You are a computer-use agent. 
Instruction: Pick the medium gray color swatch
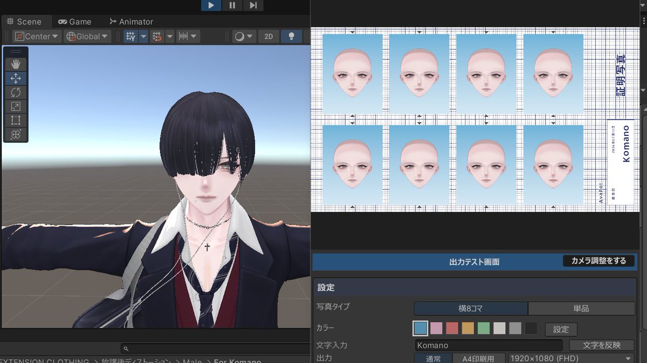(x=515, y=328)
